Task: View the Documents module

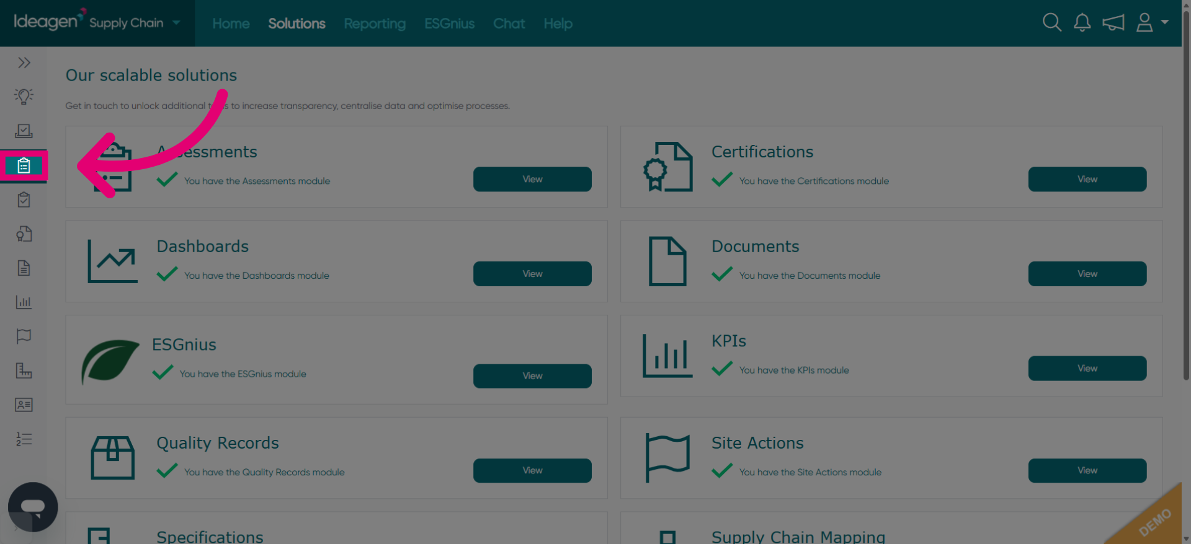Action: [x=1087, y=274]
